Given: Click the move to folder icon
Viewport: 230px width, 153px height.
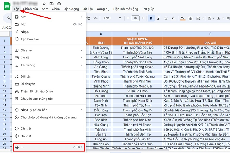Looking at the screenshot, I should coord(52,3).
